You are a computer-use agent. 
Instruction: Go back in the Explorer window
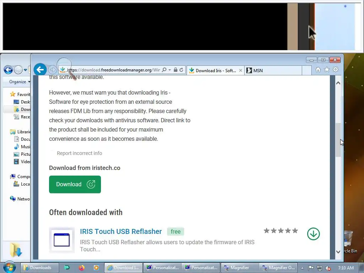click(x=8, y=70)
